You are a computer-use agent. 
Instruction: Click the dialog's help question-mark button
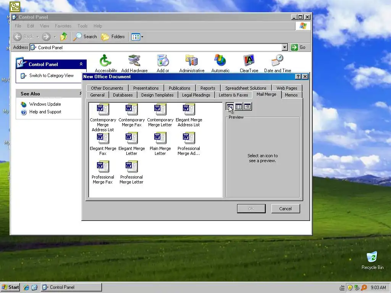coord(298,76)
